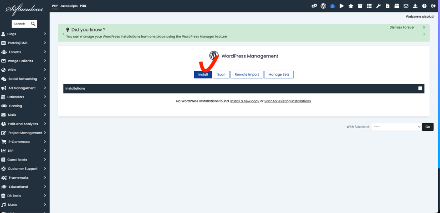The image size is (440, 213).
Task: Click the lightbulb tip icon
Action: pyautogui.click(x=67, y=30)
